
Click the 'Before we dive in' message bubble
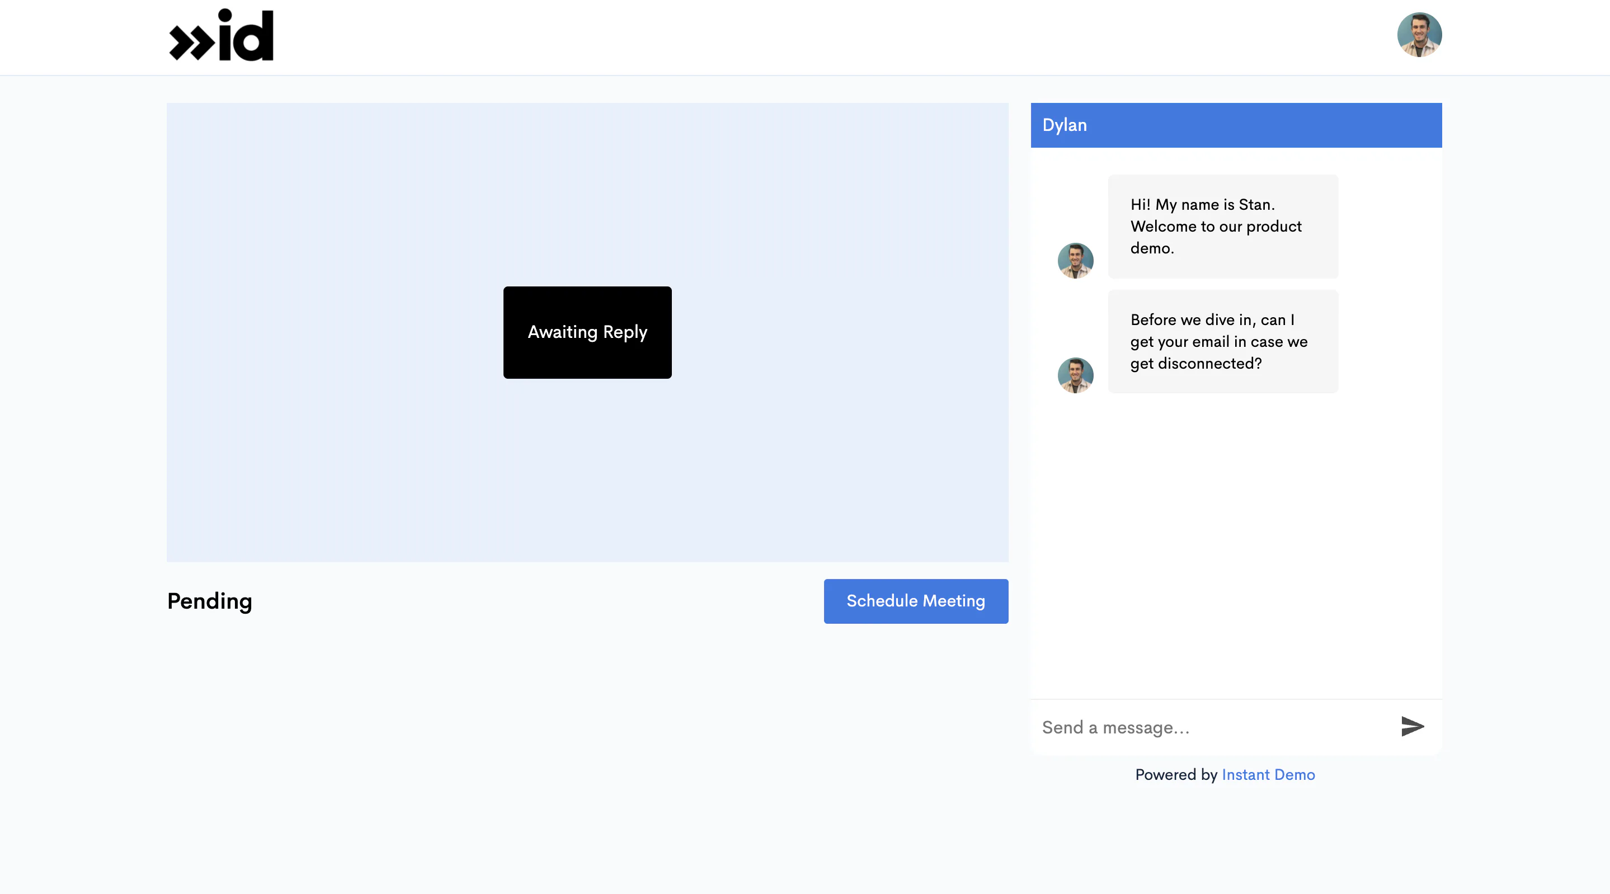pyautogui.click(x=1222, y=341)
